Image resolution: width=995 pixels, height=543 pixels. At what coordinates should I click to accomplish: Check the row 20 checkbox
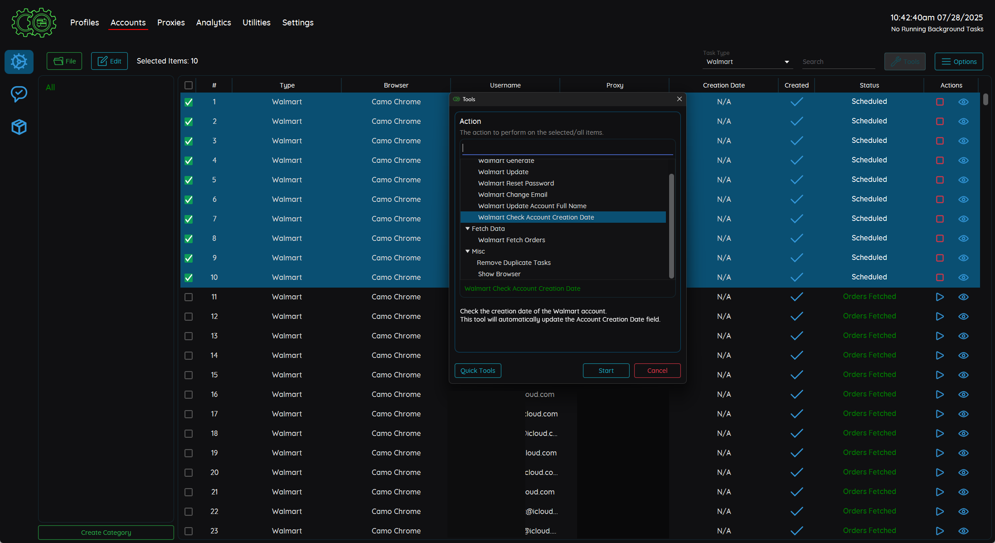tap(189, 473)
